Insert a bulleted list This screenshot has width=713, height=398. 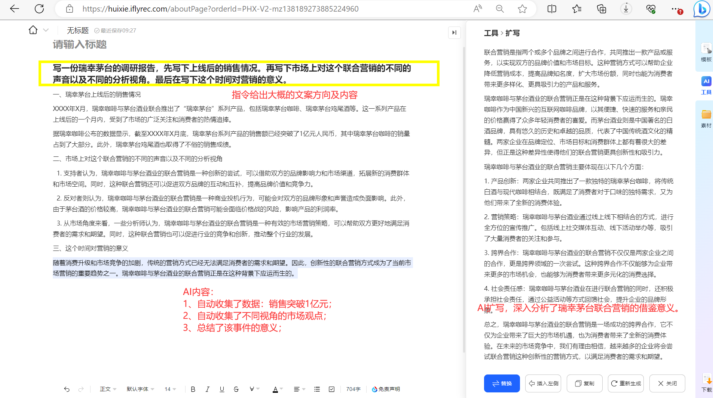coord(317,389)
